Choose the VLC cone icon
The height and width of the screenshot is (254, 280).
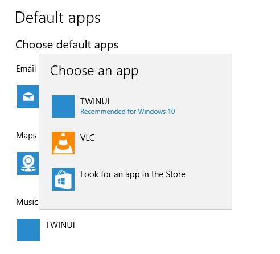tap(63, 143)
